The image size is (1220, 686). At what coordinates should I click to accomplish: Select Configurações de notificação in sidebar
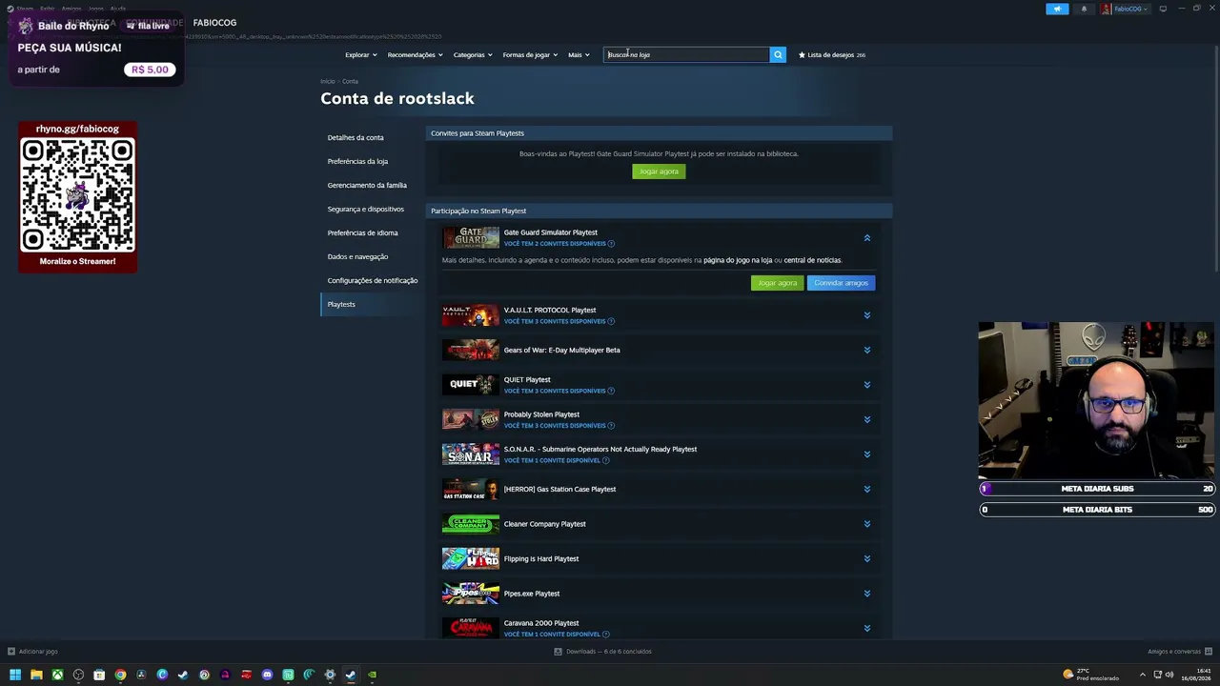[373, 280]
